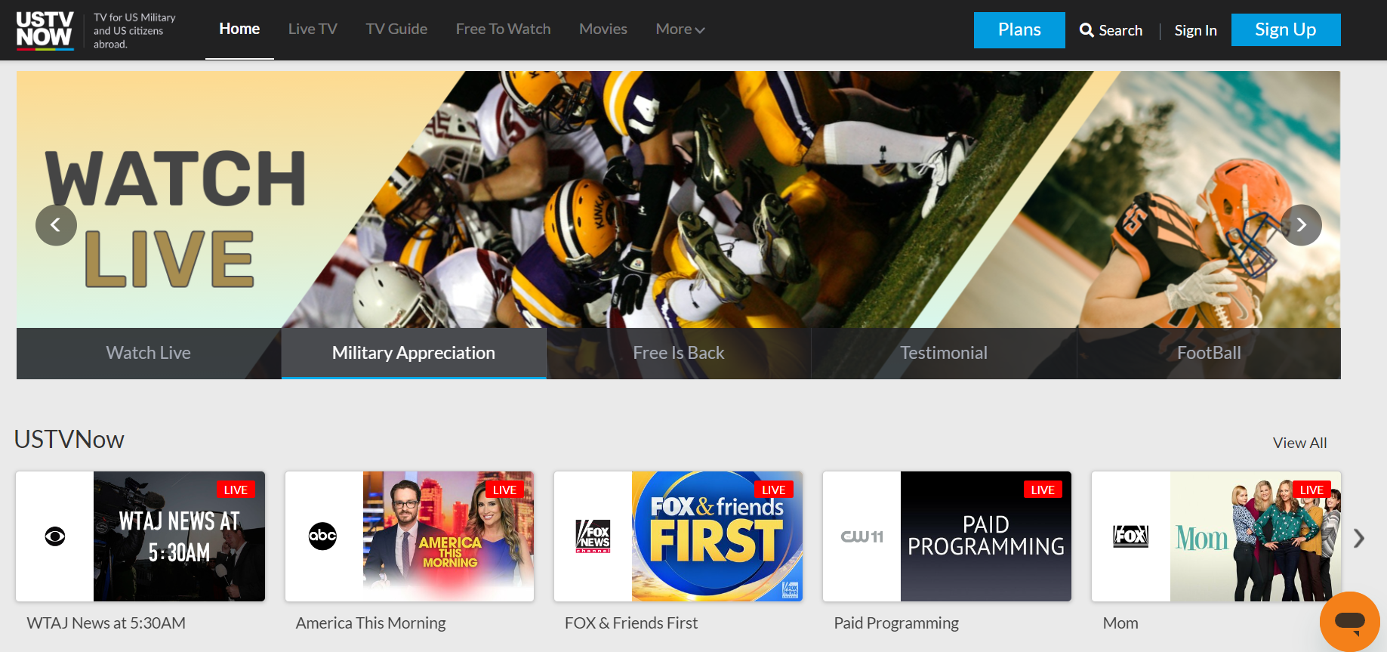Open the Movies nav item
The width and height of the screenshot is (1387, 652).
[603, 29]
